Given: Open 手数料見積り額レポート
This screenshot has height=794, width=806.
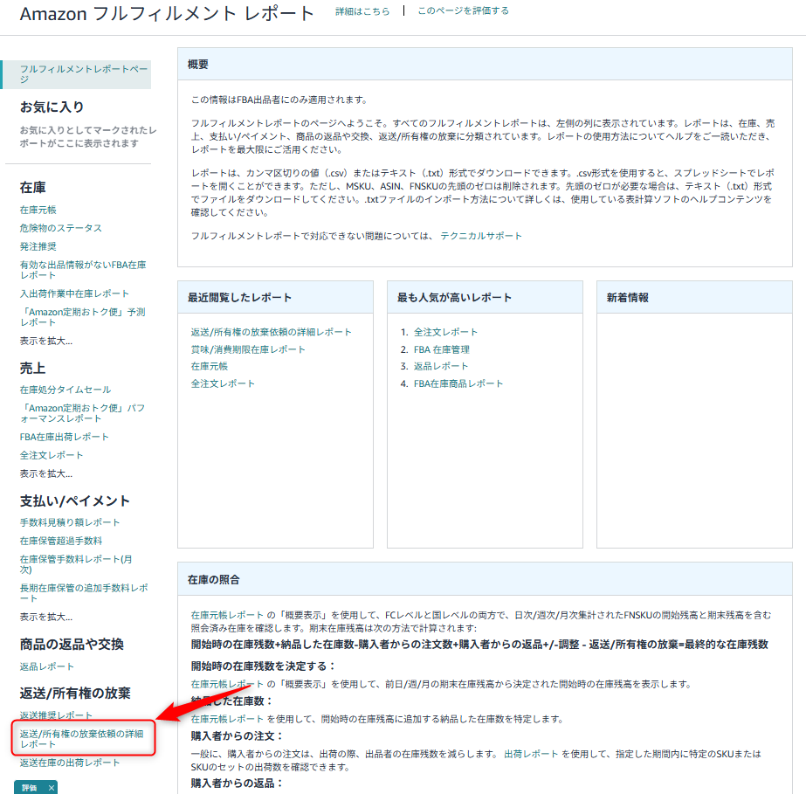Looking at the screenshot, I should (x=70, y=522).
